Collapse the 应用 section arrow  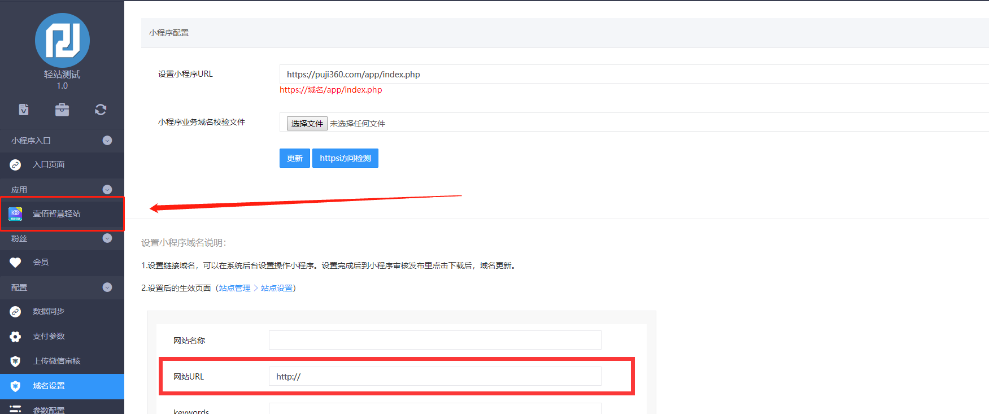[107, 190]
